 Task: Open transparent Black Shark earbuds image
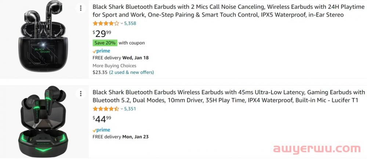(x=44, y=36)
